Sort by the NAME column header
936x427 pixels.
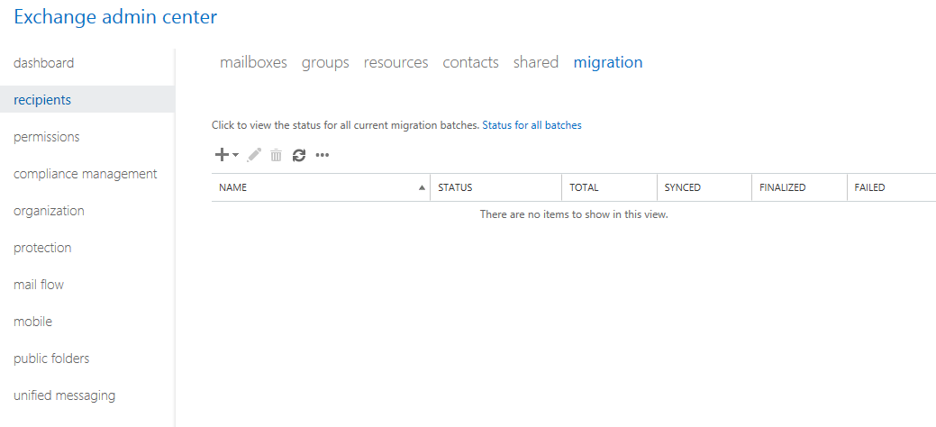pyautogui.click(x=321, y=187)
